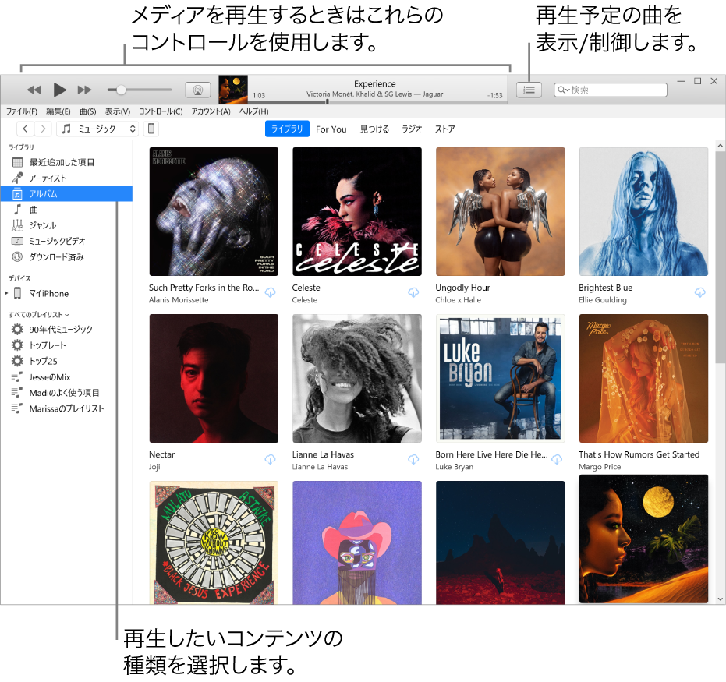Switch to the ライブラリ tab
The image size is (726, 682).
click(x=287, y=129)
